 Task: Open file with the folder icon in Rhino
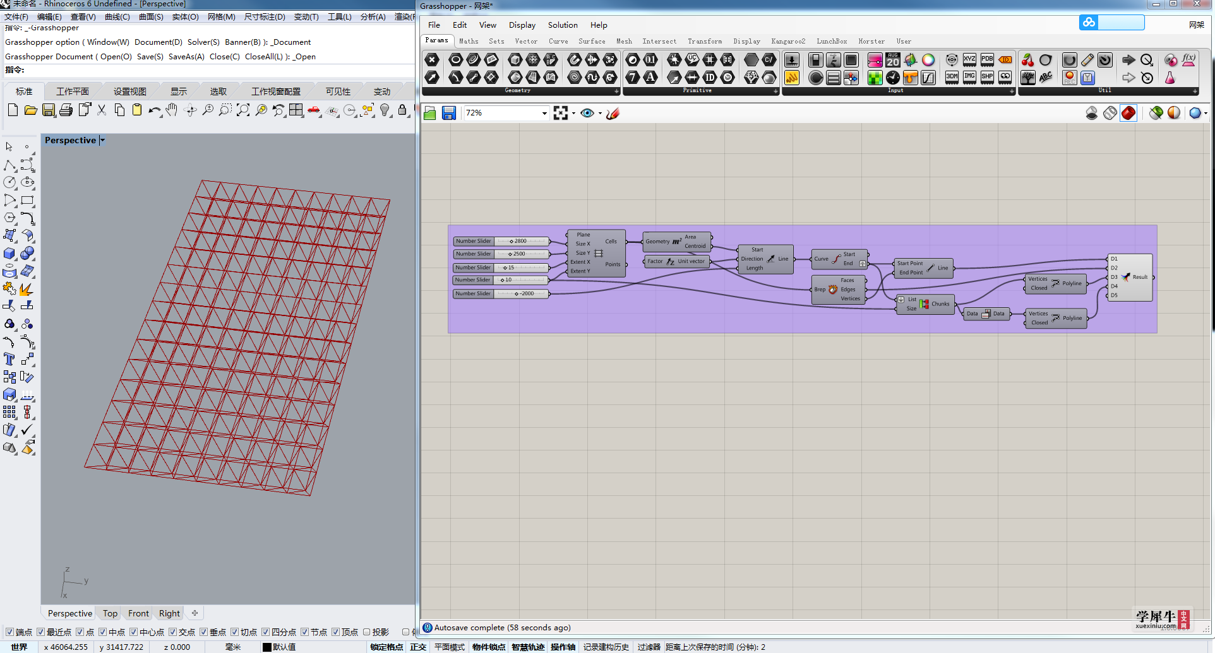30,110
